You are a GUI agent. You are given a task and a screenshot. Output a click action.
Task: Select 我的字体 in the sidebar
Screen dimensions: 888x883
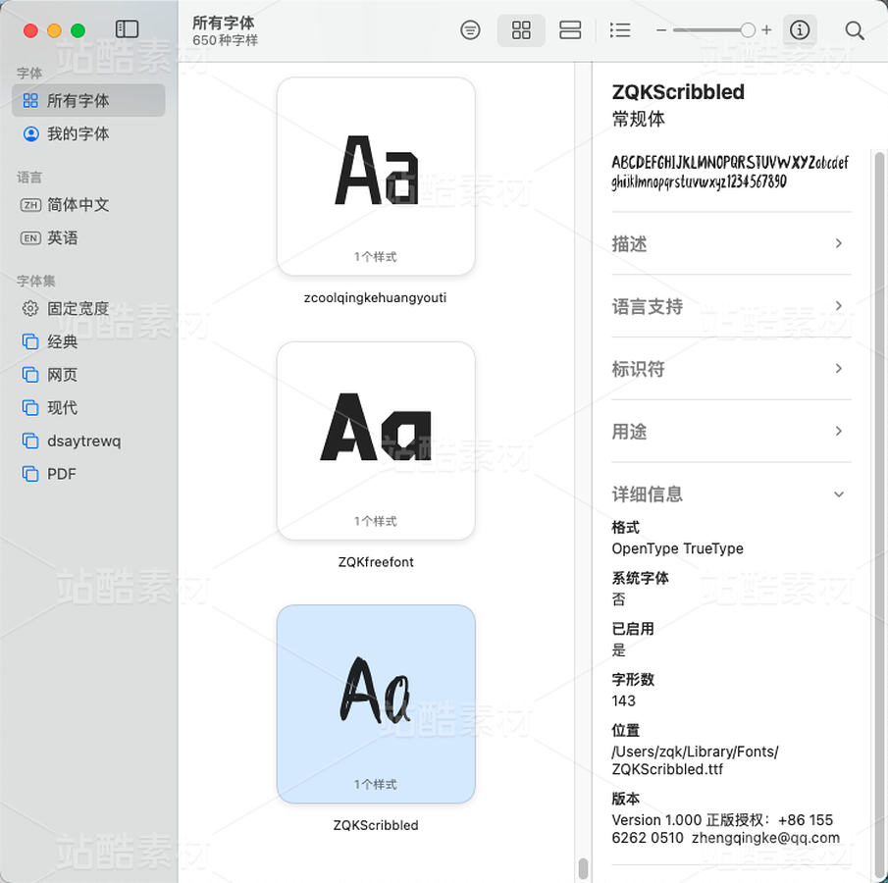[88, 133]
